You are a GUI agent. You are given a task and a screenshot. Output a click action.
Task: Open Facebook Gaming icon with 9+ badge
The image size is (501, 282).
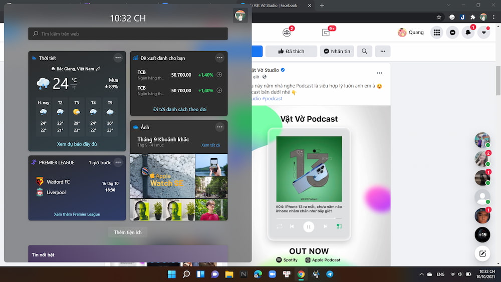click(x=326, y=32)
